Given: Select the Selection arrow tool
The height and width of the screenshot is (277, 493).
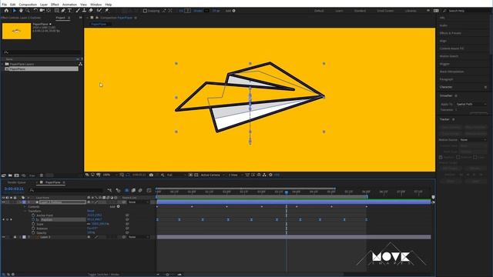Looking at the screenshot, I should [15, 11].
